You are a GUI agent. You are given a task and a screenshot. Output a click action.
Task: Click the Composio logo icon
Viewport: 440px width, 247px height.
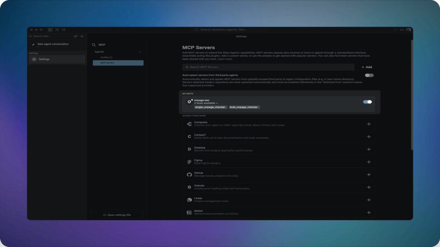click(x=189, y=124)
